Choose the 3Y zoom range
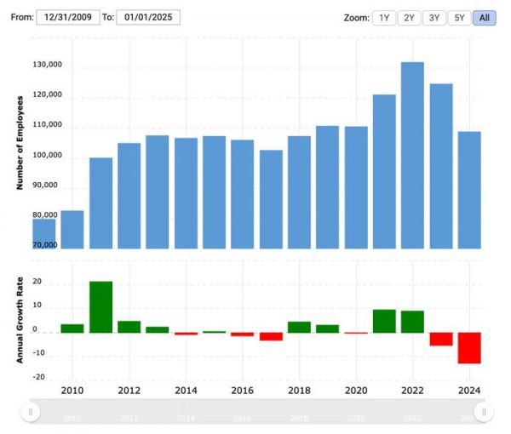 pyautogui.click(x=434, y=17)
